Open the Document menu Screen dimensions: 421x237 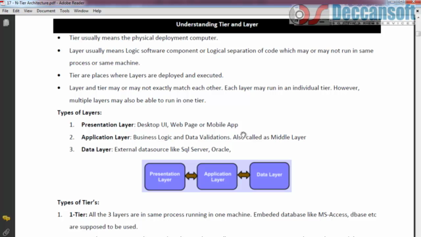tap(46, 11)
